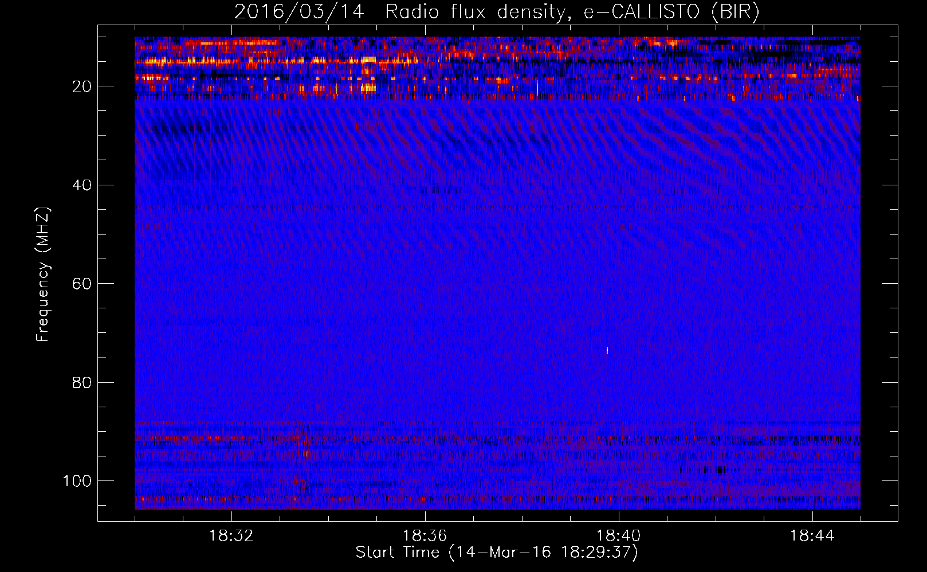Click the 'Start Time (14-Mar-16 18:29:37)' label
Image resolution: width=927 pixels, height=572 pixels.
coord(497,553)
